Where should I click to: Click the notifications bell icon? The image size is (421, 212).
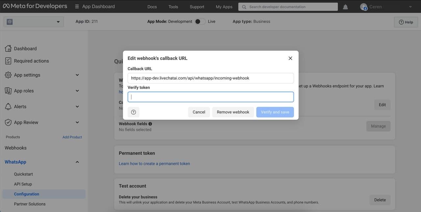click(x=345, y=7)
